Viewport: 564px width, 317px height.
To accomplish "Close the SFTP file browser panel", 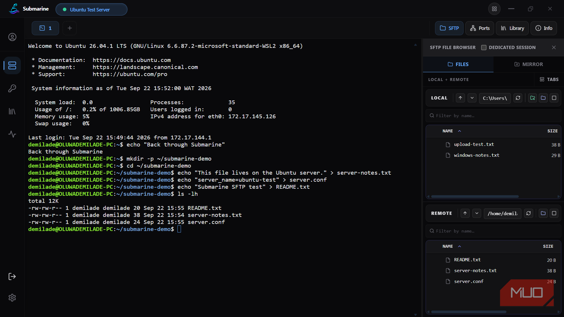I will [x=554, y=47].
